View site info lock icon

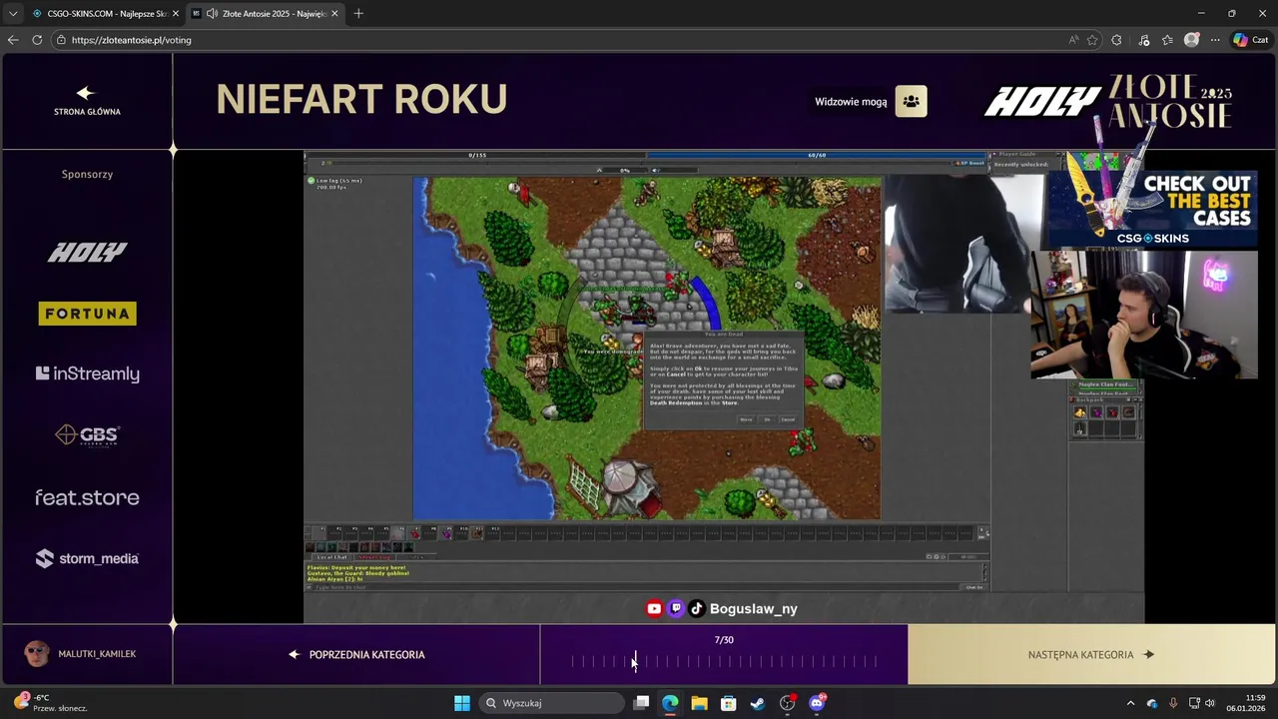[x=61, y=40]
